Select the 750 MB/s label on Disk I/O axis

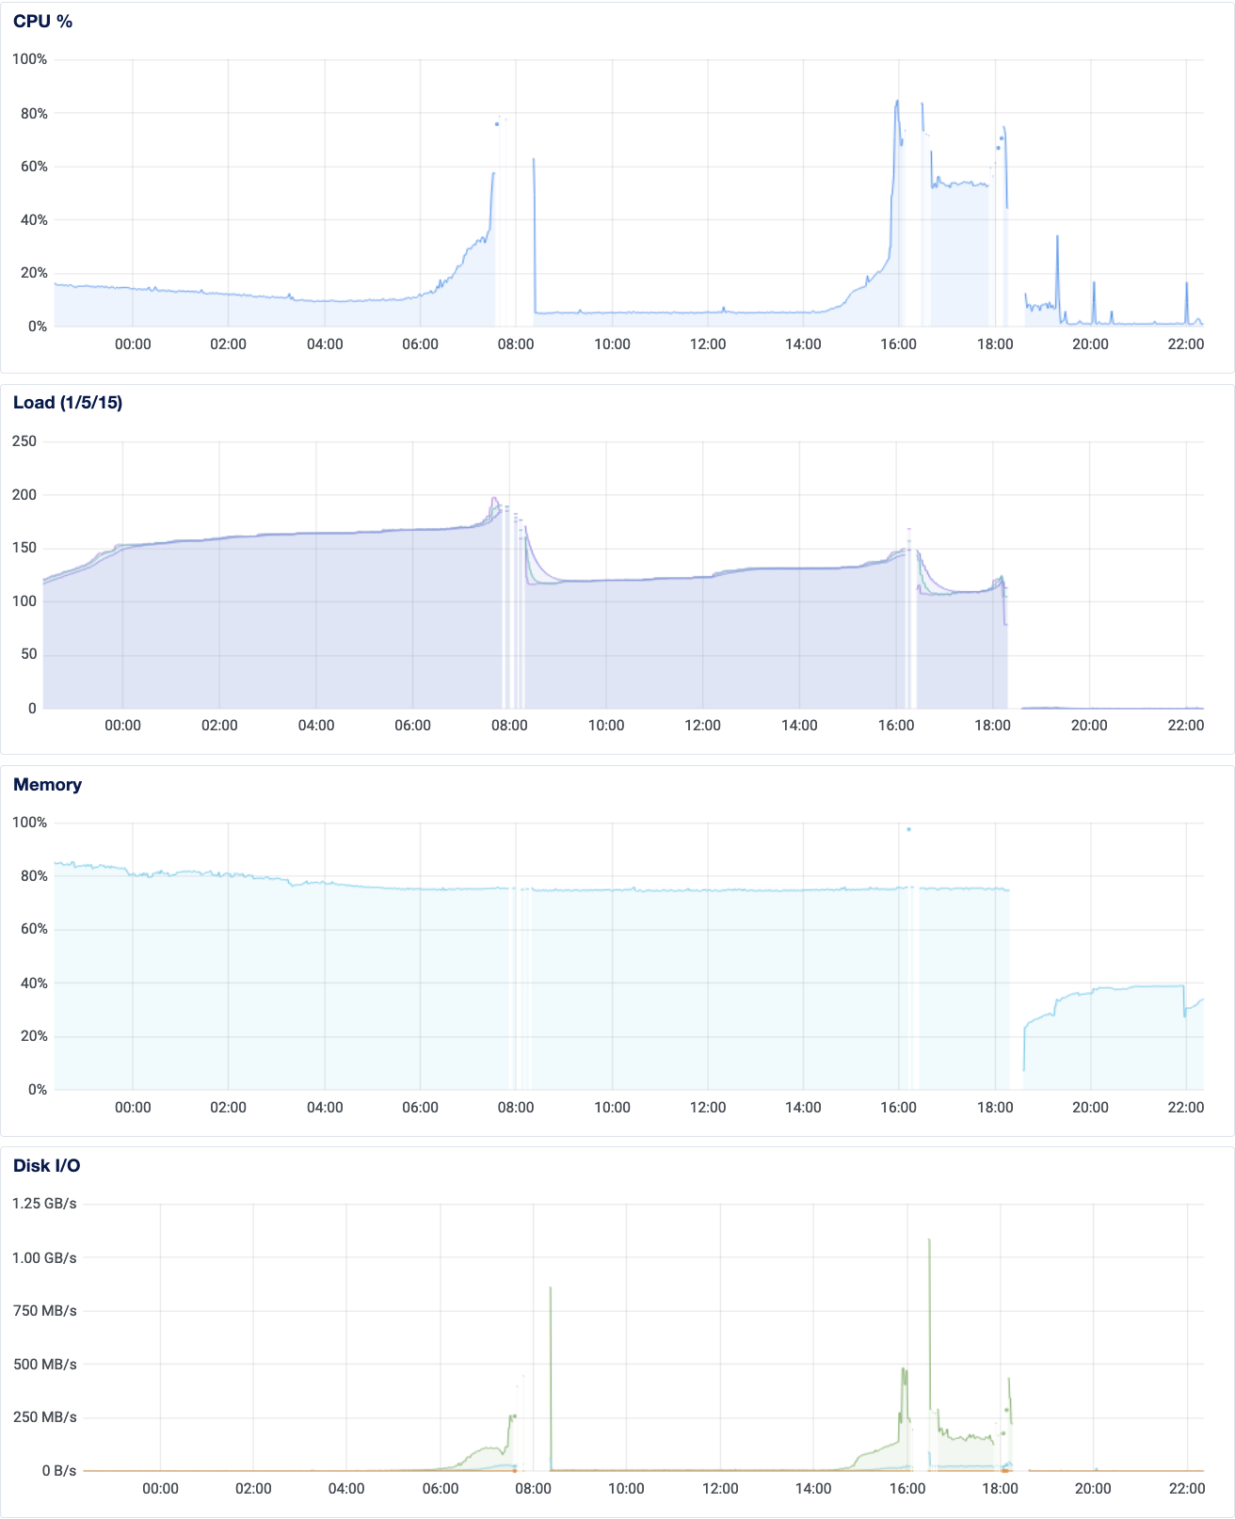coord(45,1311)
